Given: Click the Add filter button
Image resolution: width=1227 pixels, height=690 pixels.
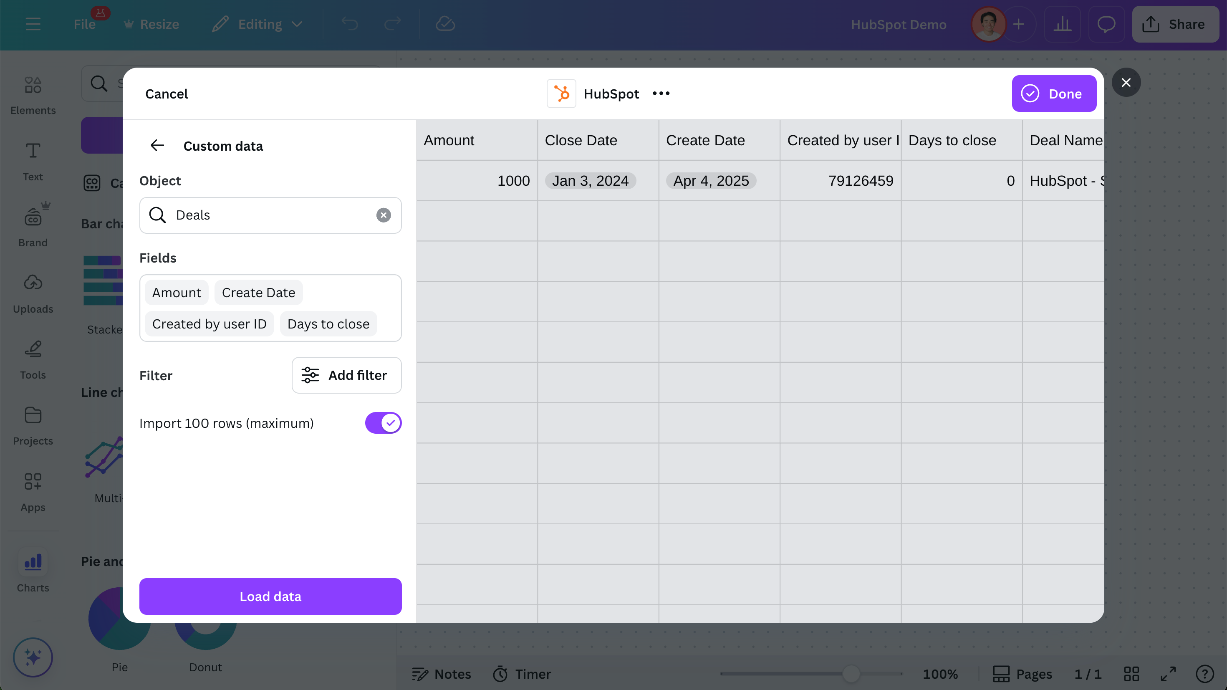Looking at the screenshot, I should (x=346, y=375).
